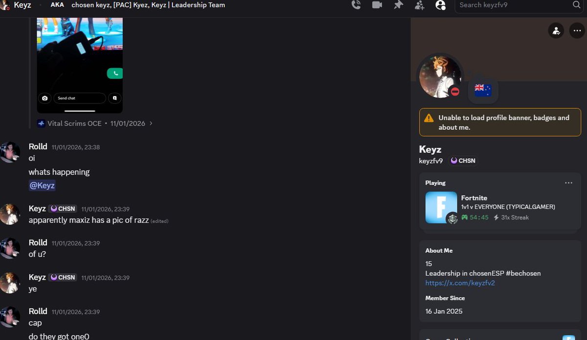Click the 'Member Since' date 16 Jan 2025
The width and height of the screenshot is (587, 340).
point(444,311)
